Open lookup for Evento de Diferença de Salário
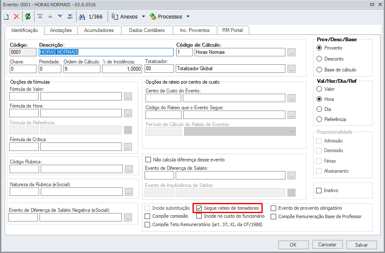This screenshot has width=385, height=253. (291, 176)
